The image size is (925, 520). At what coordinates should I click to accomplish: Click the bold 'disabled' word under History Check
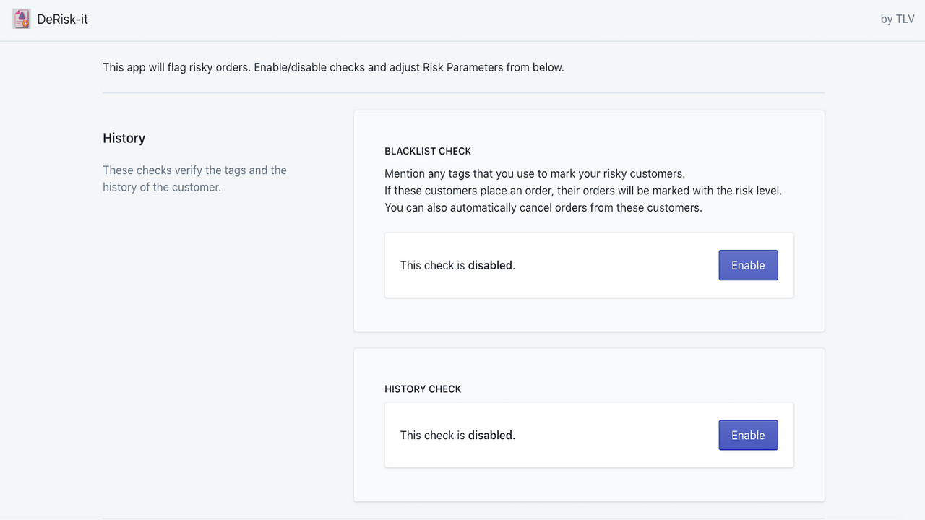coord(490,435)
